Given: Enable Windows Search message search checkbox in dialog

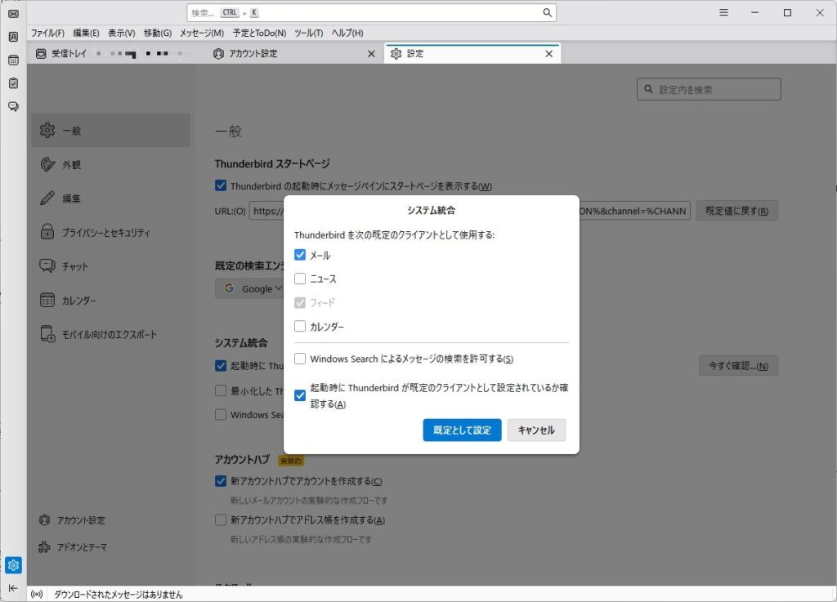Looking at the screenshot, I should (300, 359).
